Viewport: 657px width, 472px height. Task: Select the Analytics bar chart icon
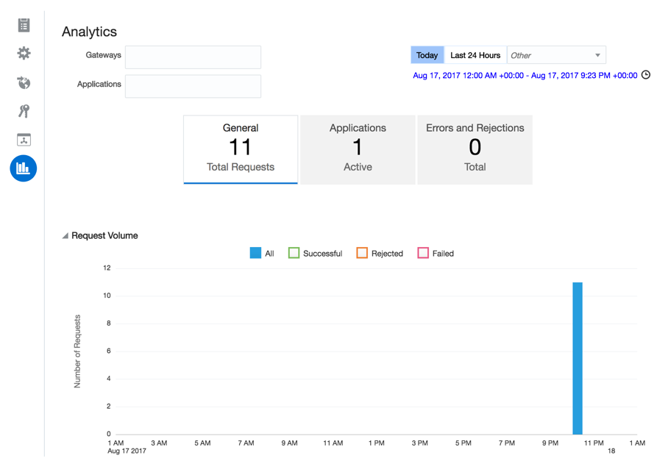(24, 168)
